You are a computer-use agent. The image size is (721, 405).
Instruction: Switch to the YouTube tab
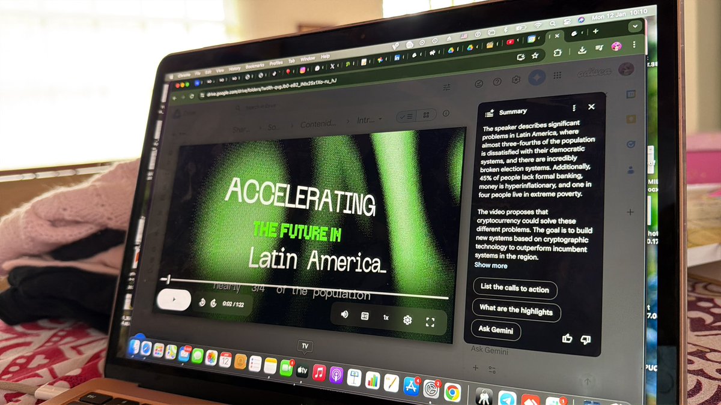[510, 41]
